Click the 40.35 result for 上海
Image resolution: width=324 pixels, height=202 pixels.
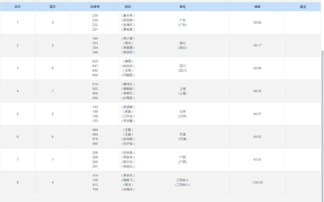pos(257,91)
